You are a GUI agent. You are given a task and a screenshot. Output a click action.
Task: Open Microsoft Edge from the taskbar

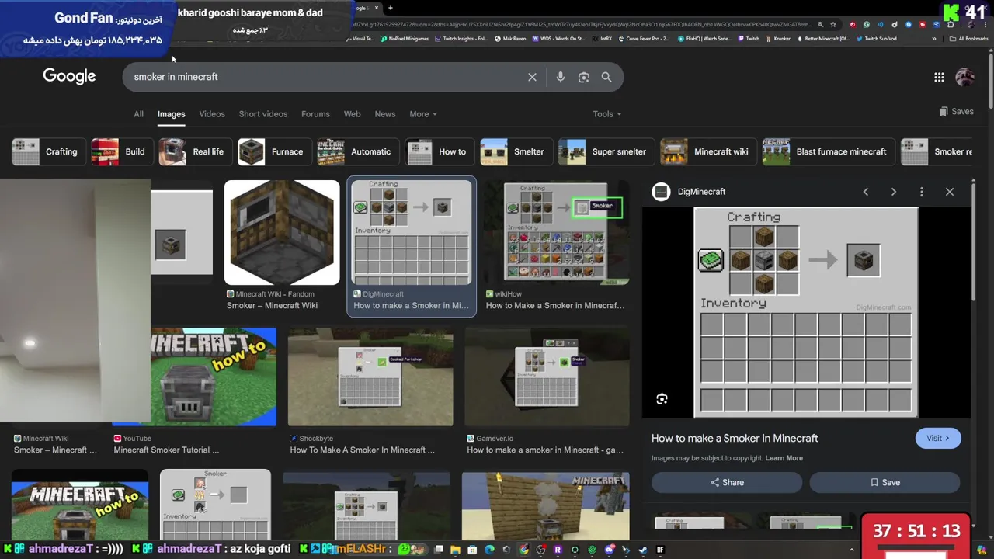point(489,550)
